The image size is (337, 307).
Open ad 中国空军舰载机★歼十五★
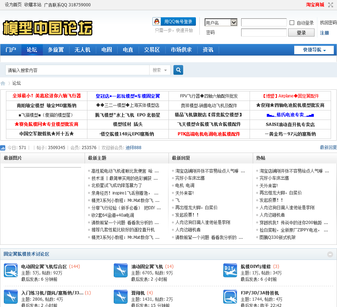46,134
